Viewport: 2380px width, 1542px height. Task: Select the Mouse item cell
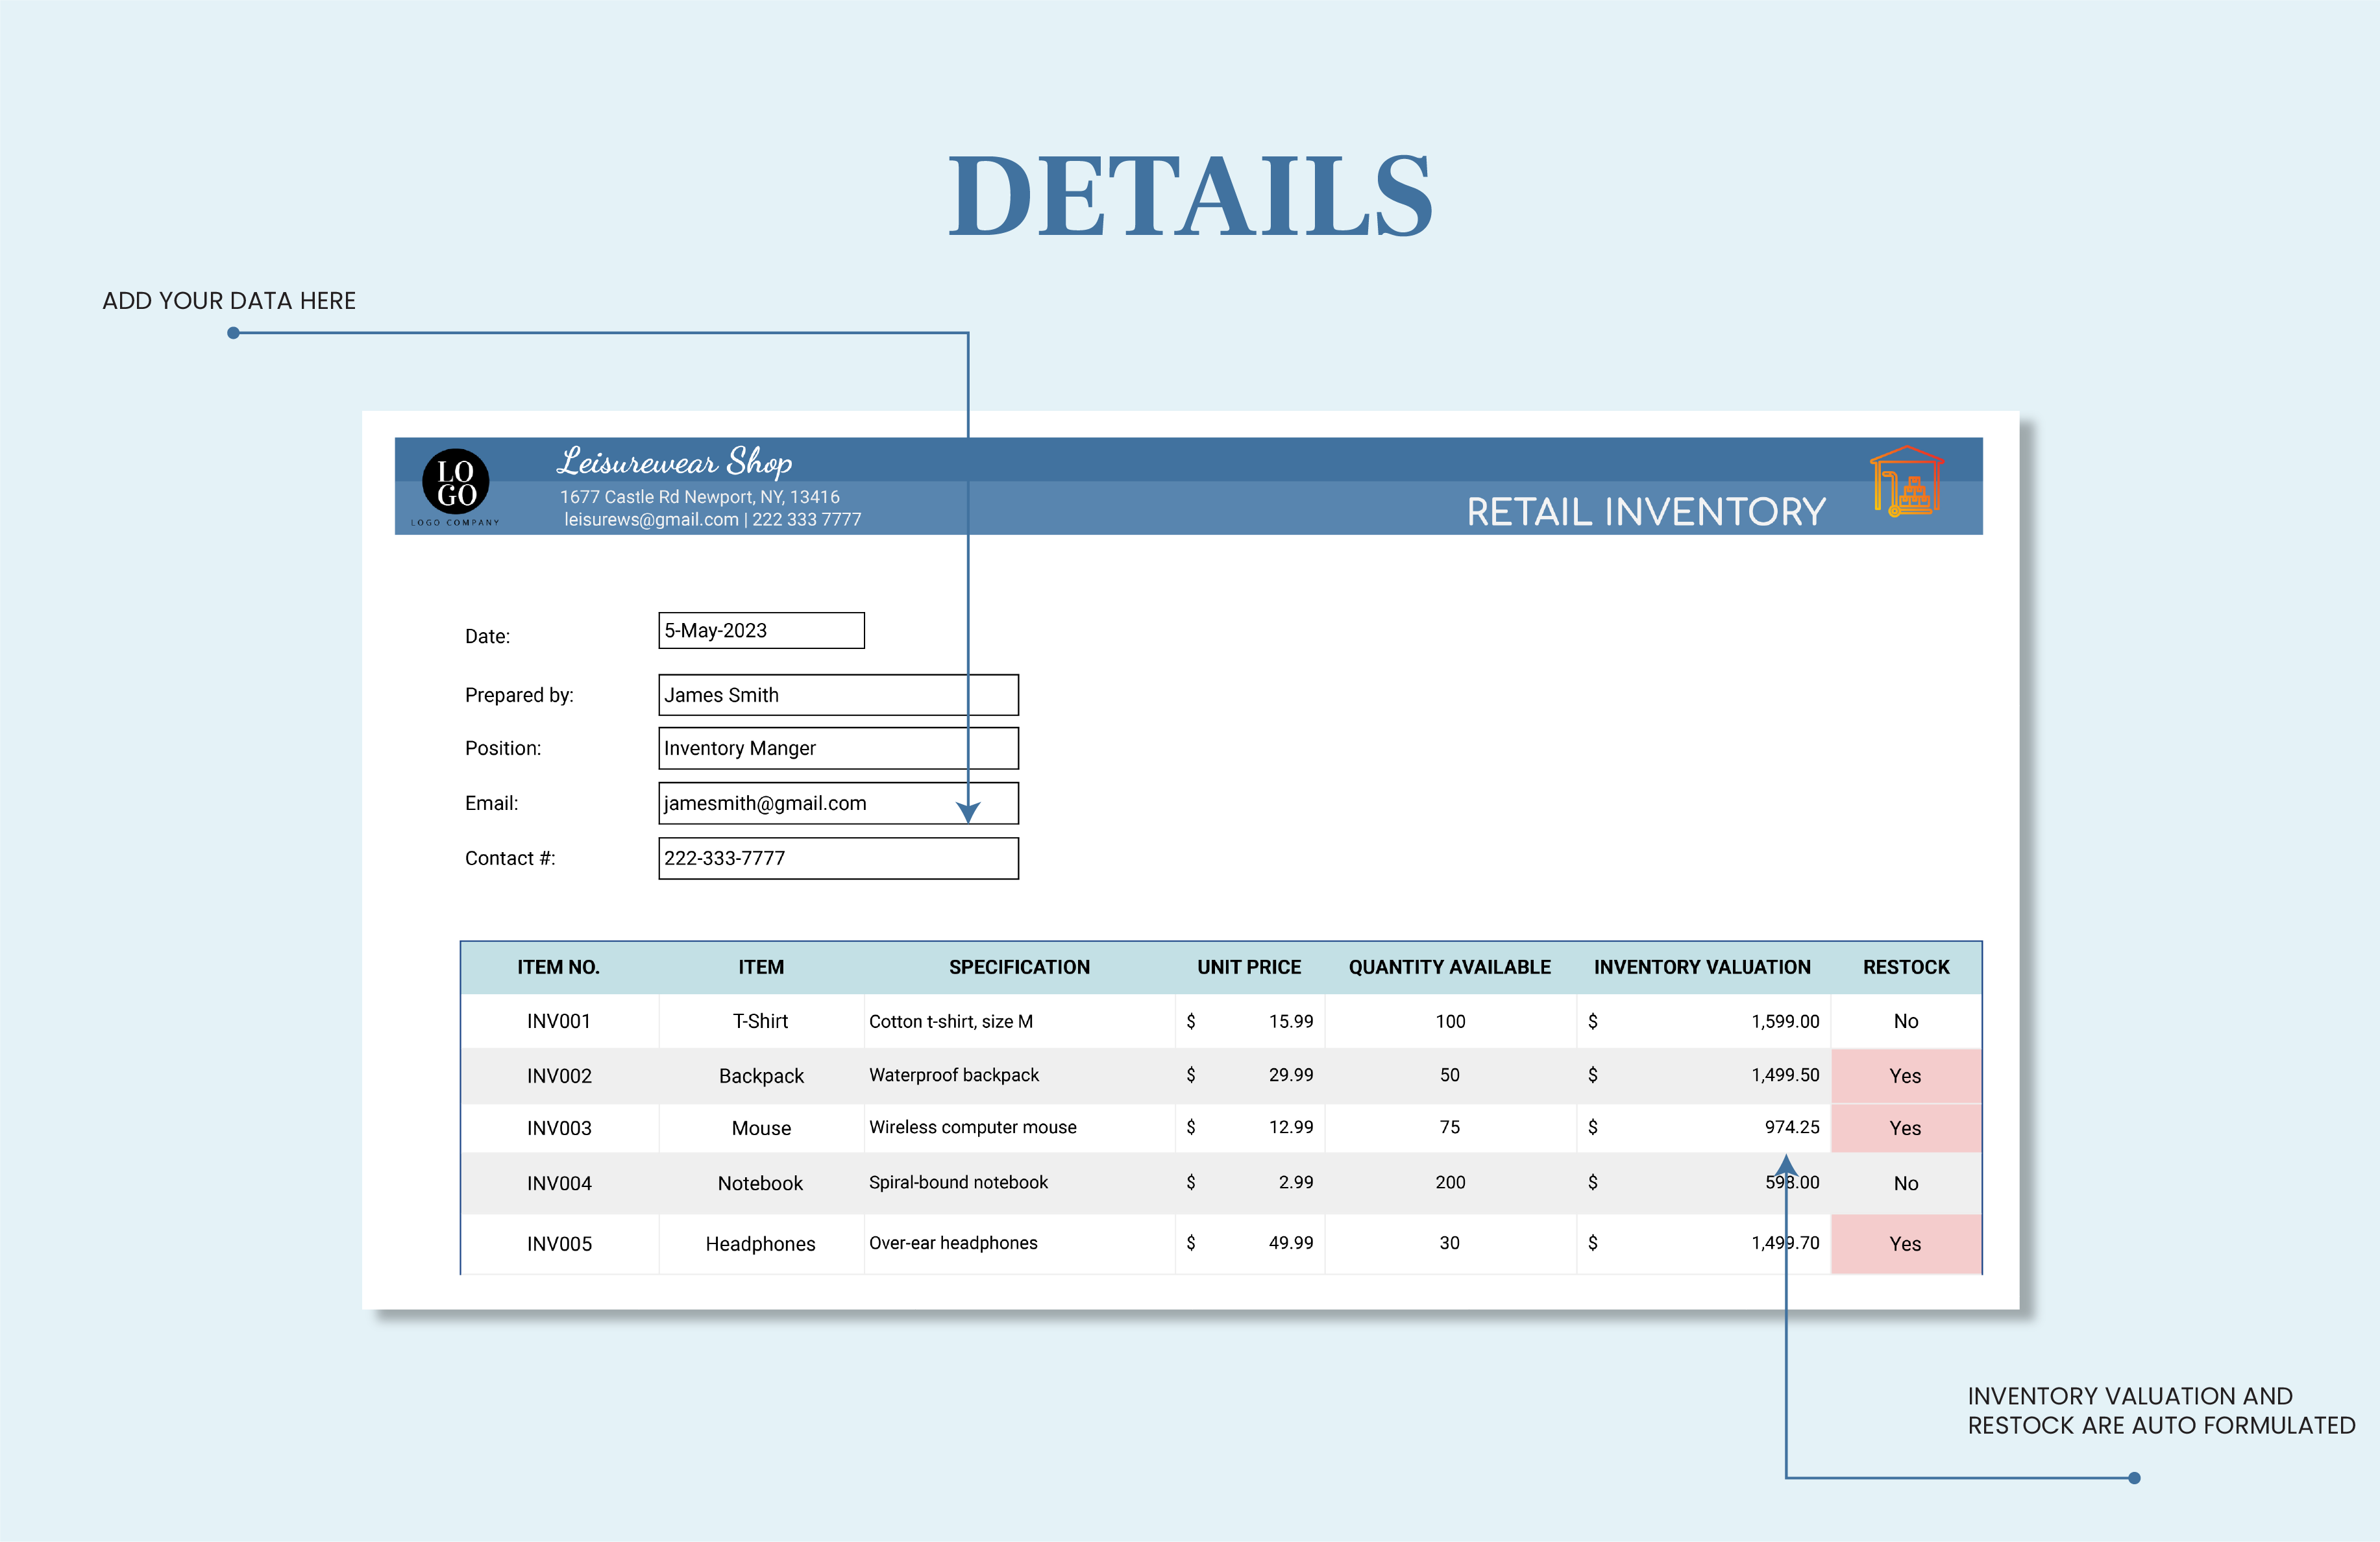[x=761, y=1128]
